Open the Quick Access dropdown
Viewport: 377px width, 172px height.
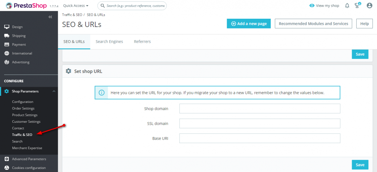coord(76,6)
